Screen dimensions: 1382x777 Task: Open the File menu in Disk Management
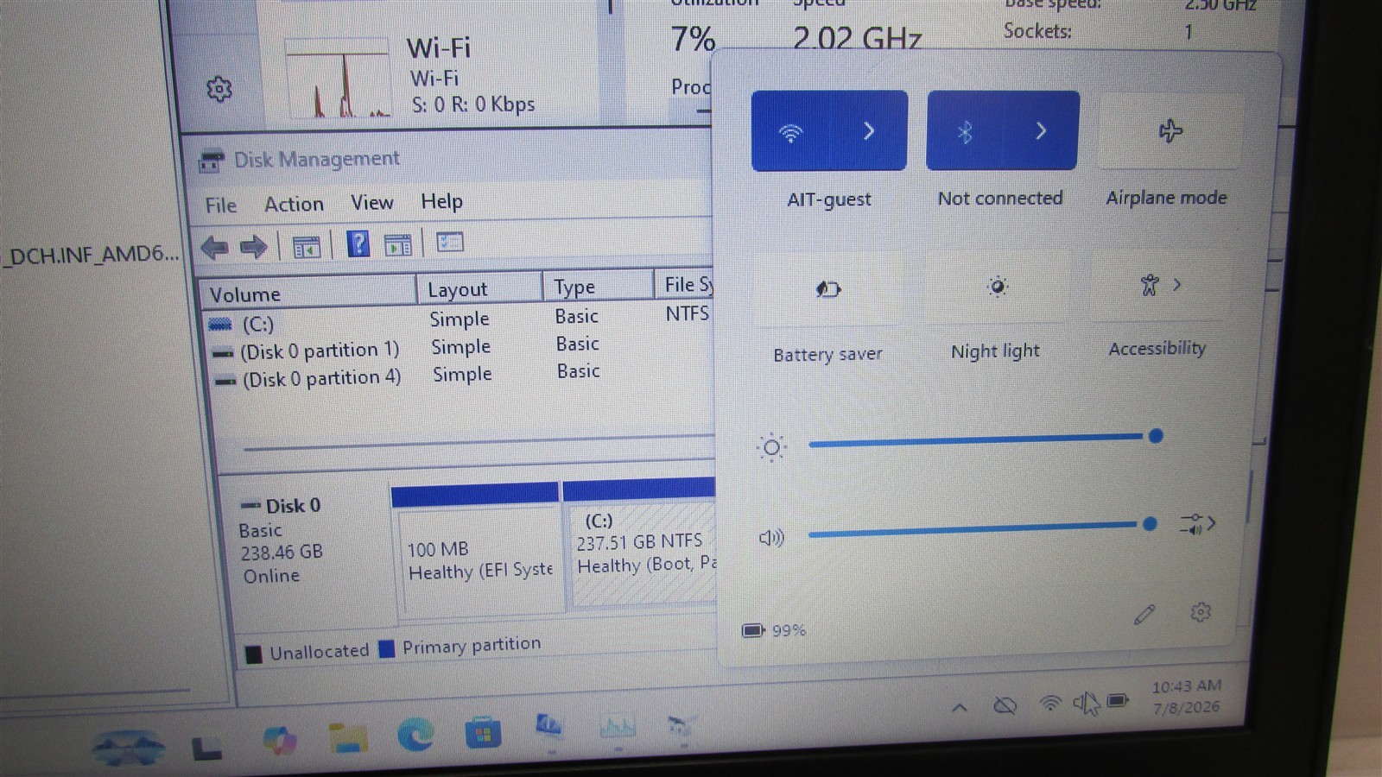tap(220, 205)
